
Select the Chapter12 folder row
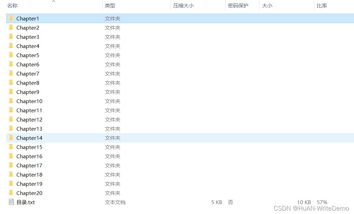tap(180, 120)
